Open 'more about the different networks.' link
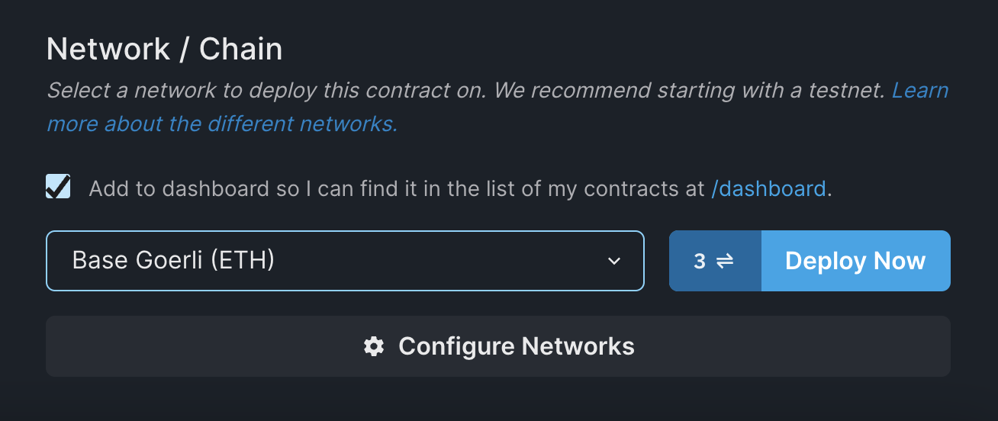 (222, 123)
